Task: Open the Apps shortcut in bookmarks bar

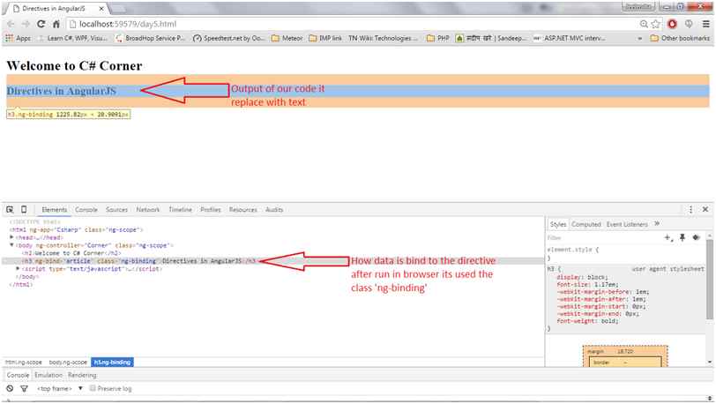Action: tap(19, 39)
